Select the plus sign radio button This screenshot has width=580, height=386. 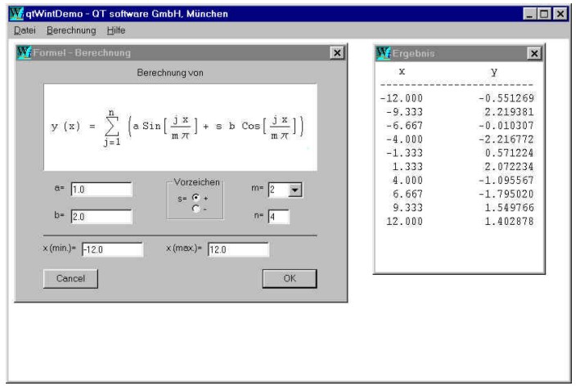195,197
